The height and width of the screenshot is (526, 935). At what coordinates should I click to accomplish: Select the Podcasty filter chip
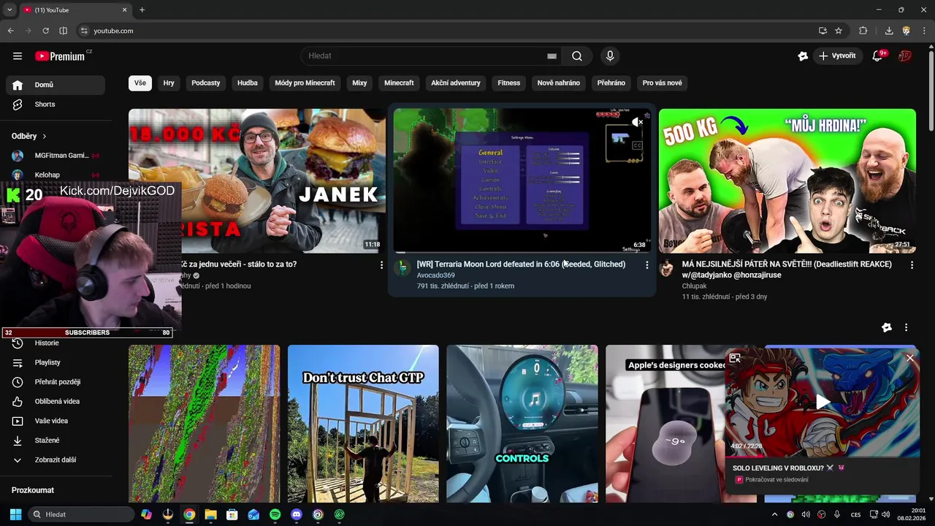coord(206,83)
